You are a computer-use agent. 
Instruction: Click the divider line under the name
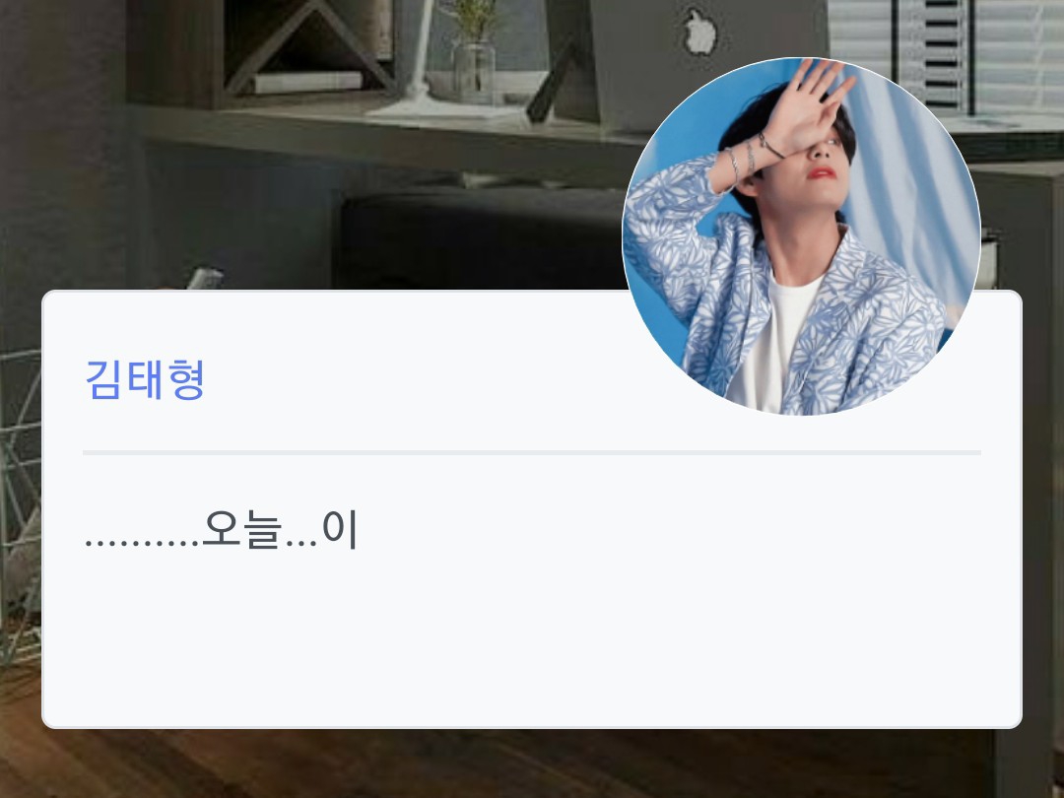point(531,452)
